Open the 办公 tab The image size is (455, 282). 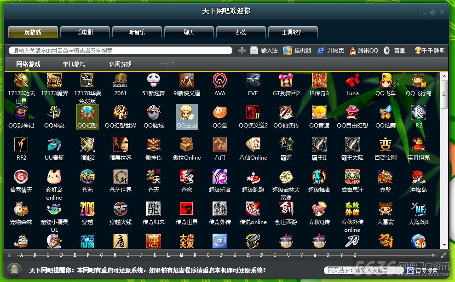tap(241, 32)
